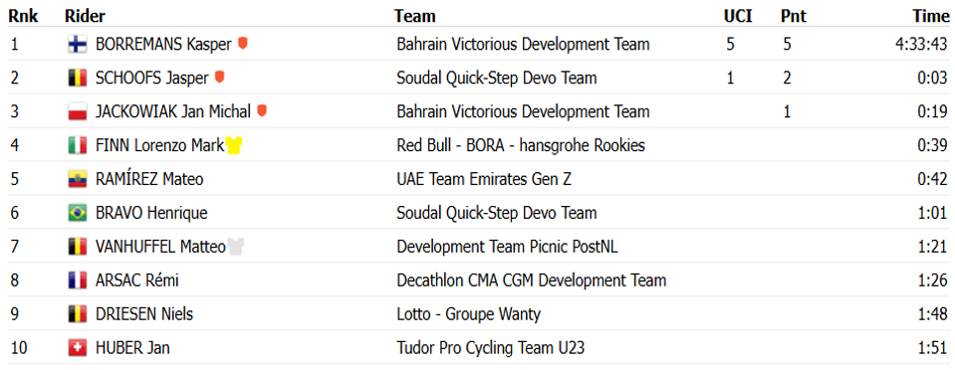This screenshot has width=955, height=370.
Task: Click the Brazil flag beside BRAVO Henrique
Action: point(78,213)
